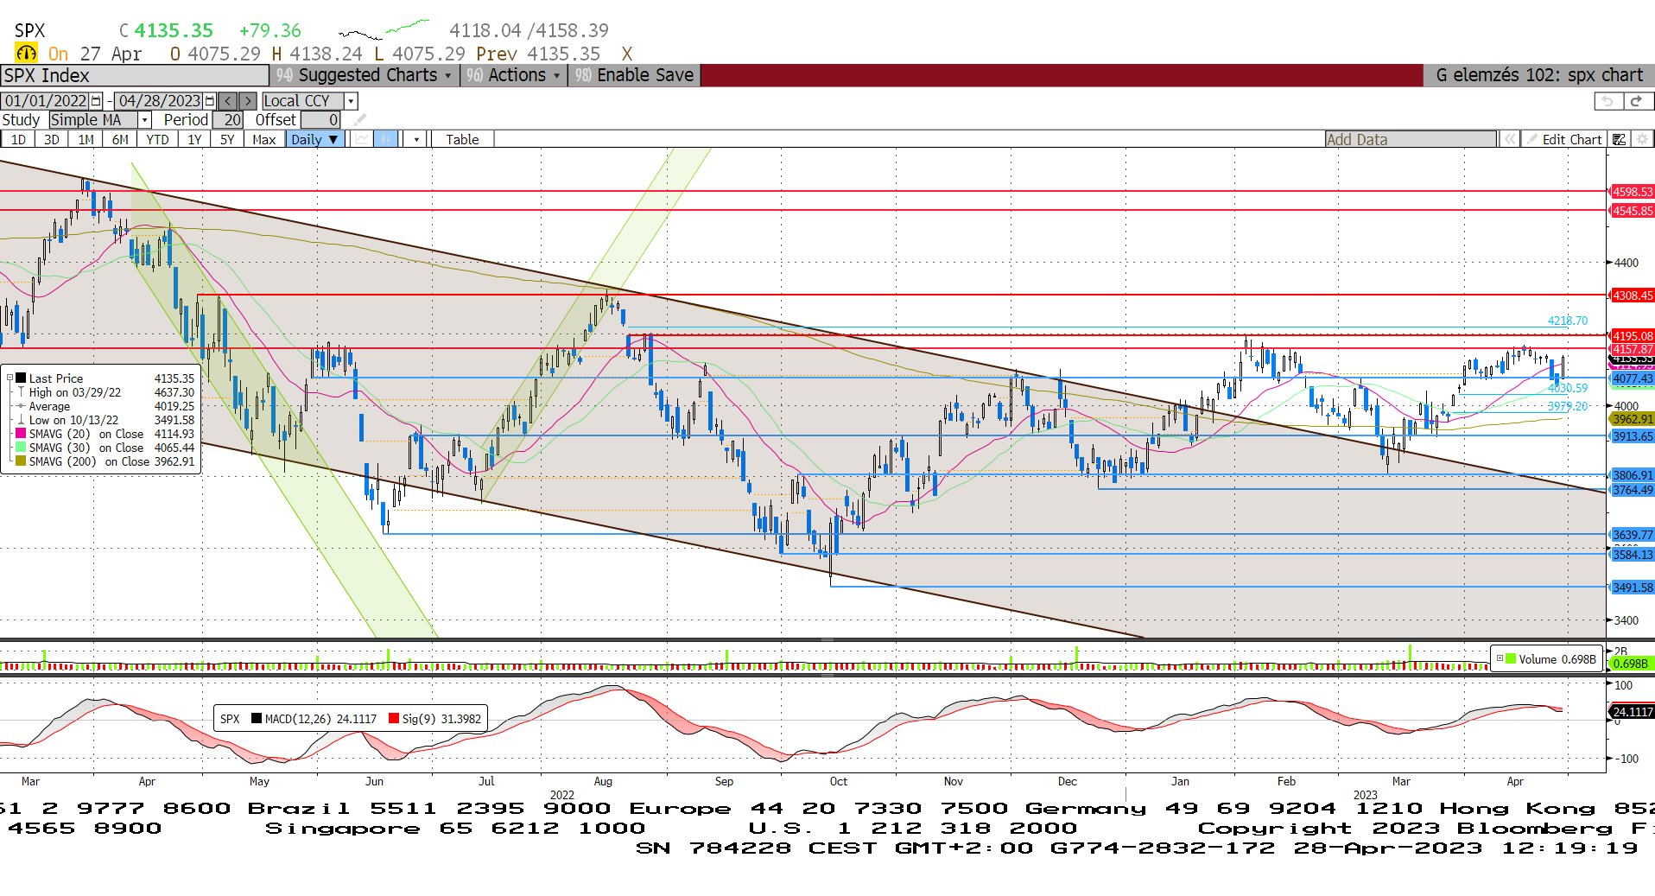
Task: Click the end date field 04/28/2023
Action: [x=159, y=101]
